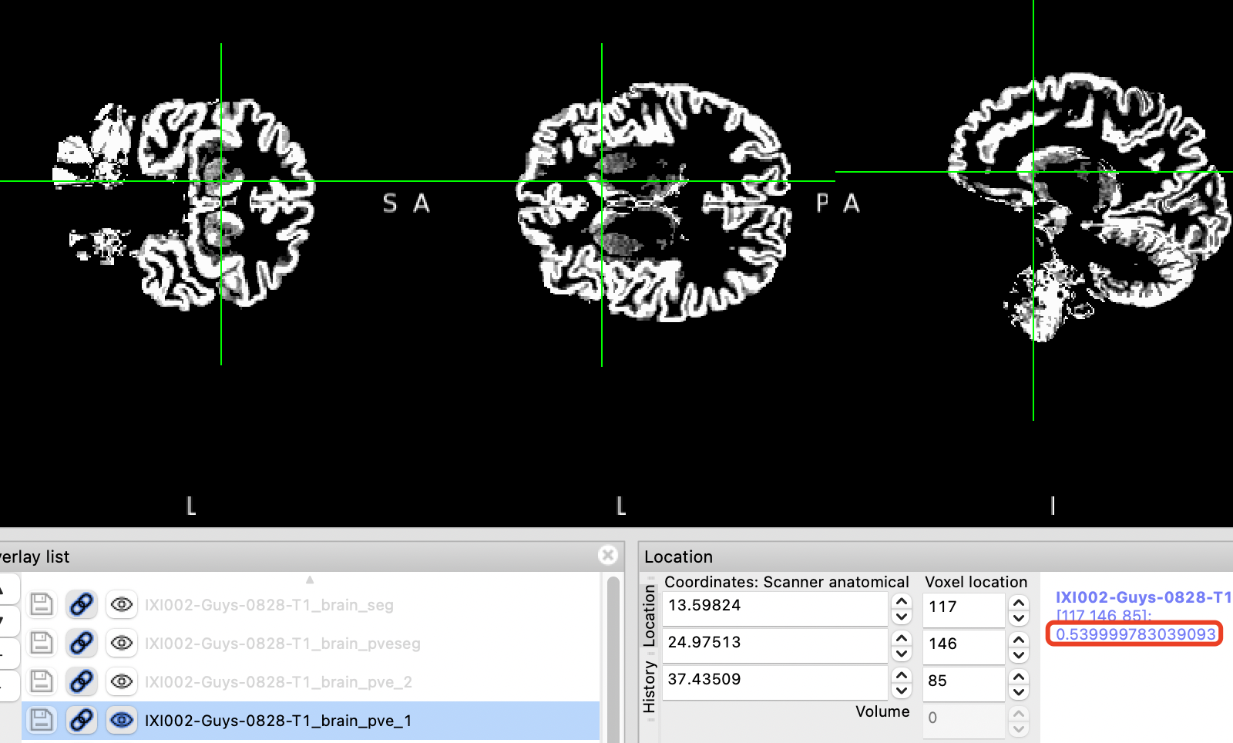Close the overlay list panel
The width and height of the screenshot is (1233, 743).
(x=608, y=555)
